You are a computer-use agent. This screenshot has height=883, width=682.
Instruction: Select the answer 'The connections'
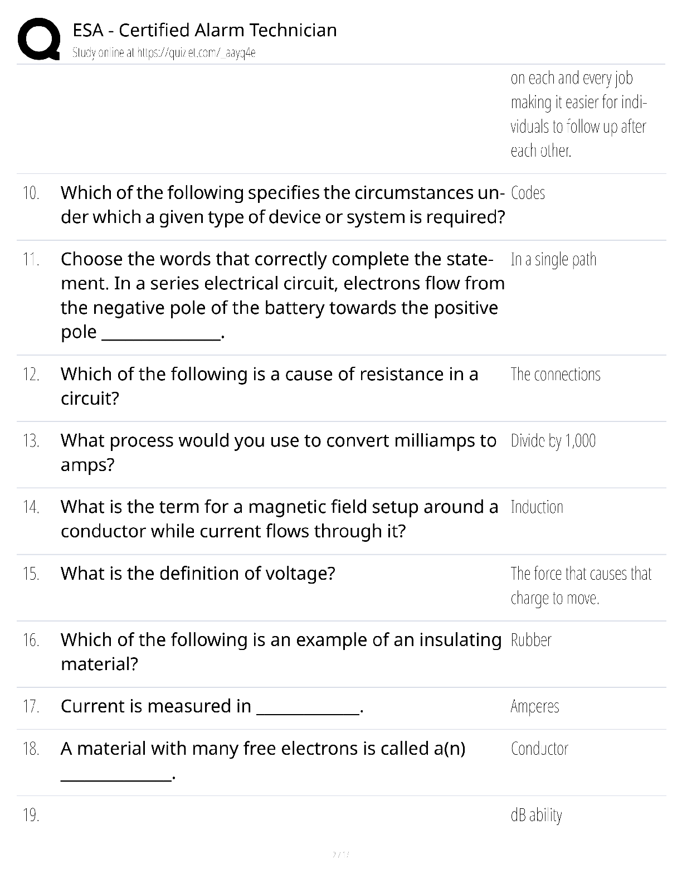point(556,374)
